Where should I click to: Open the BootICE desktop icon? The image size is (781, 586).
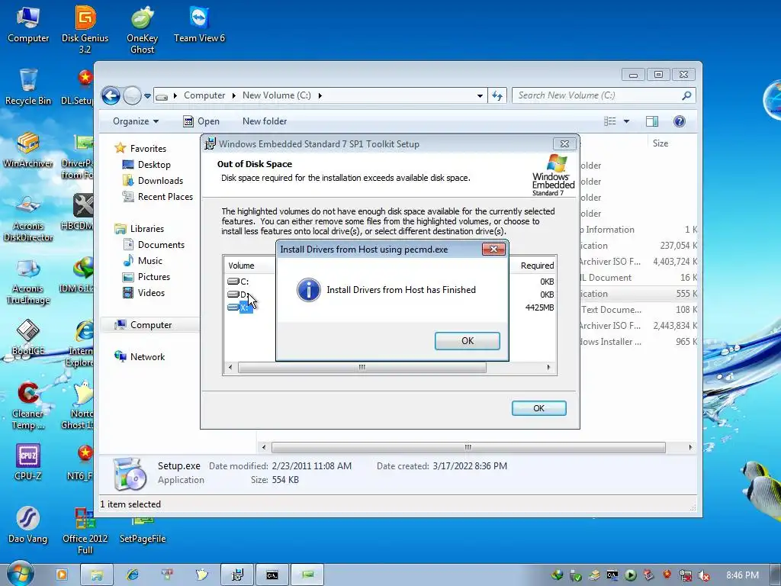[28, 337]
